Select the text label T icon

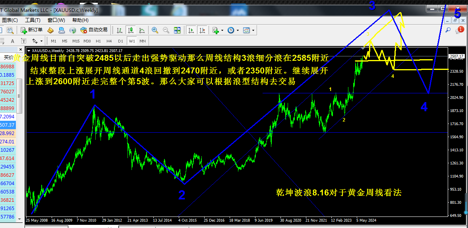pyautogui.click(x=23, y=41)
